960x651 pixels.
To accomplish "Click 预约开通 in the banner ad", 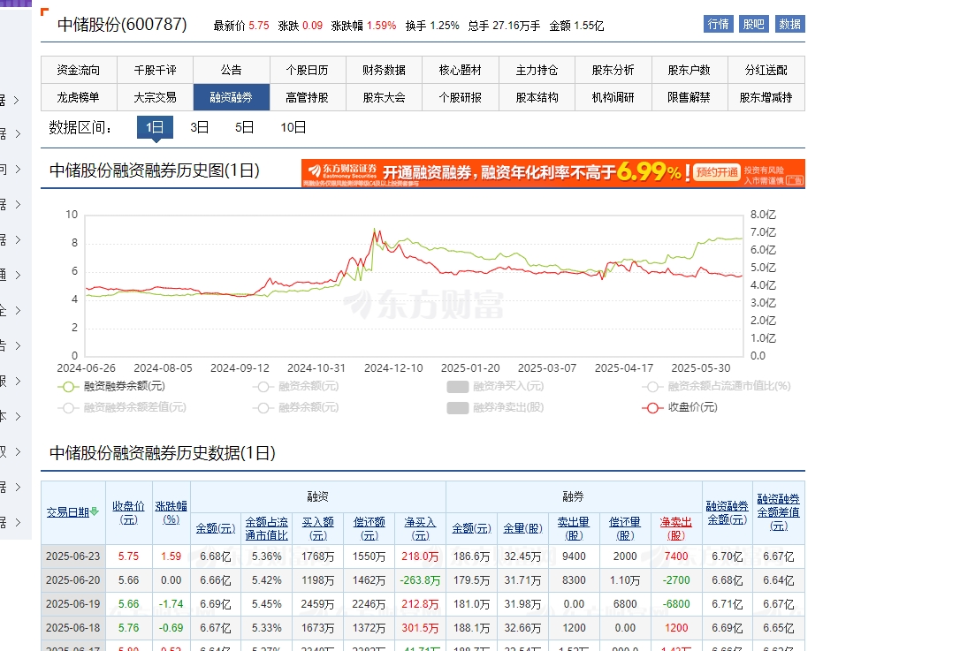I will click(x=717, y=172).
